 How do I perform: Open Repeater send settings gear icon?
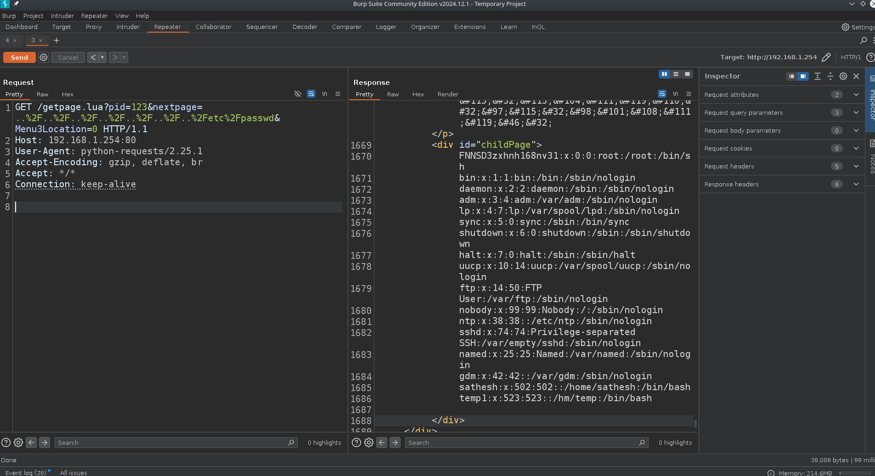pyautogui.click(x=44, y=57)
